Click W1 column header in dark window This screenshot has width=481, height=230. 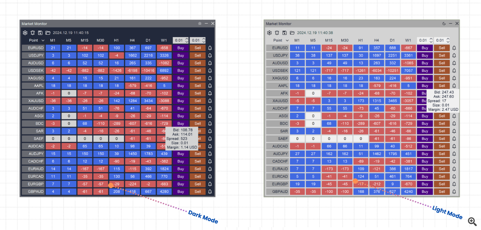pos(164,40)
